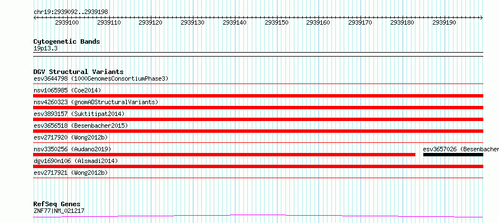The image size is (499, 223).
Task: Open the esv2717921 (Wong2012b) variant
Action: click(71, 173)
